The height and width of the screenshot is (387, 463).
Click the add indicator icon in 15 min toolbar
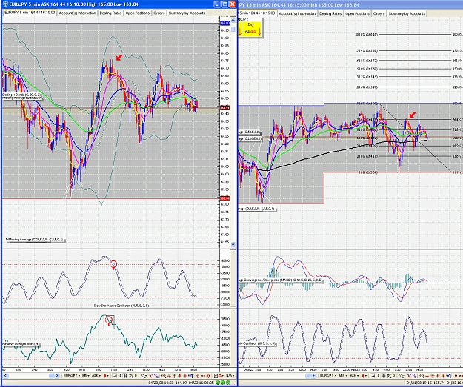pos(410,376)
